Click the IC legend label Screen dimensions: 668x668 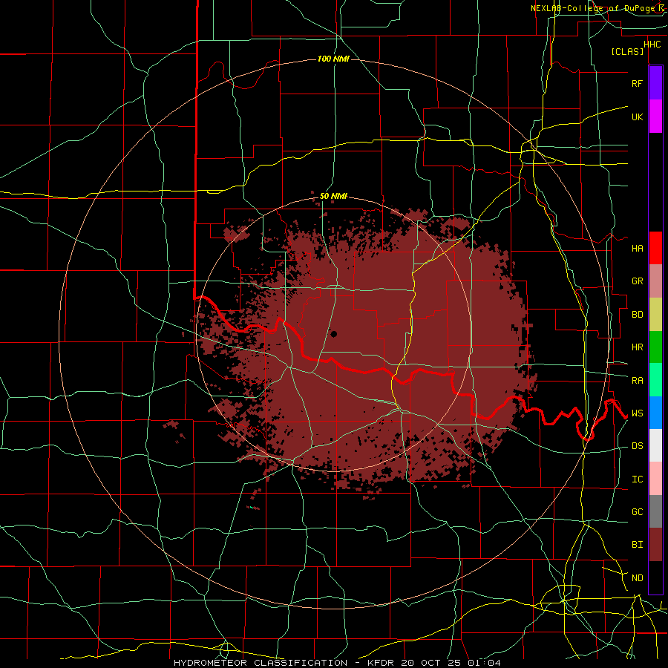coord(637,479)
